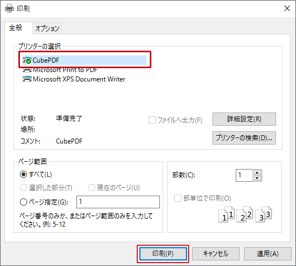
Task: Select the Microsoft Print to PDF printer icon
Action: coord(27,70)
